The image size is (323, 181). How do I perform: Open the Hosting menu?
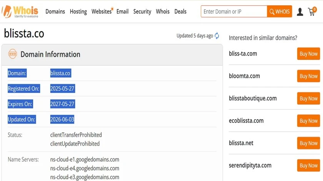78,12
